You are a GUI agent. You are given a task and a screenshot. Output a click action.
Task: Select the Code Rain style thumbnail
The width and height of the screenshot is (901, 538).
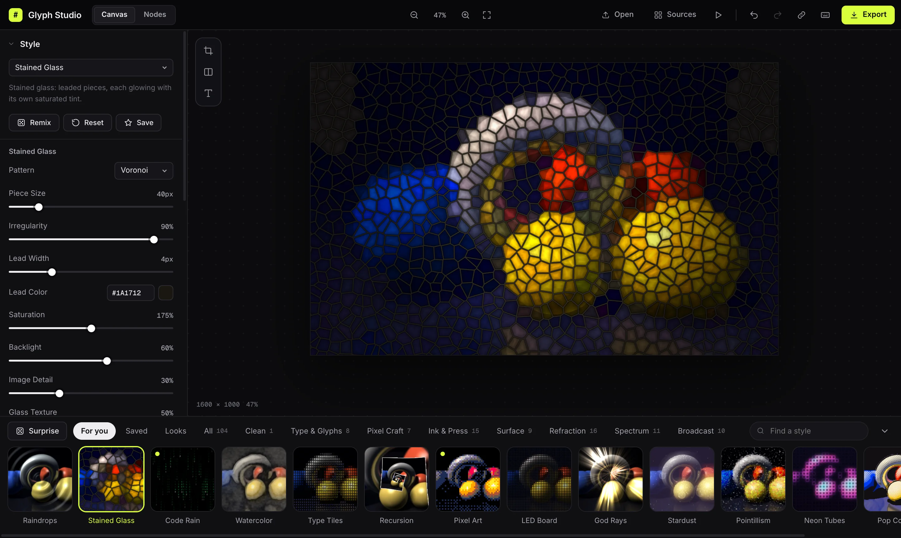182,479
